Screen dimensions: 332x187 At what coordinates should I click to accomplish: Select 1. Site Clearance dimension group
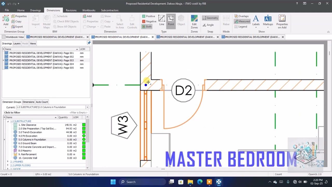pyautogui.click(x=27, y=125)
